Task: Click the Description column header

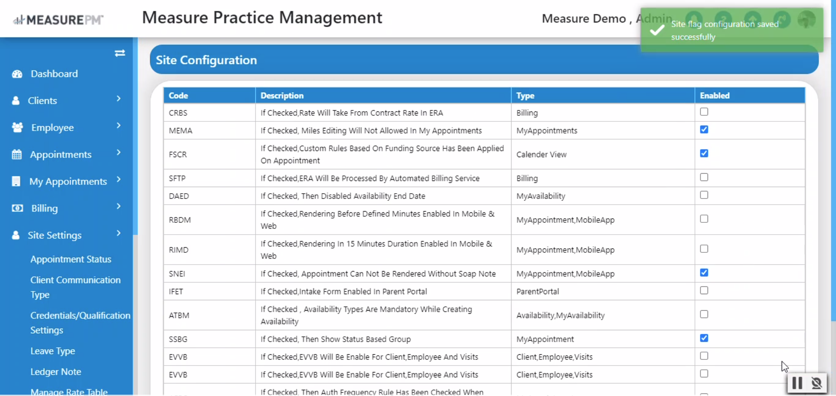Action: [x=383, y=95]
